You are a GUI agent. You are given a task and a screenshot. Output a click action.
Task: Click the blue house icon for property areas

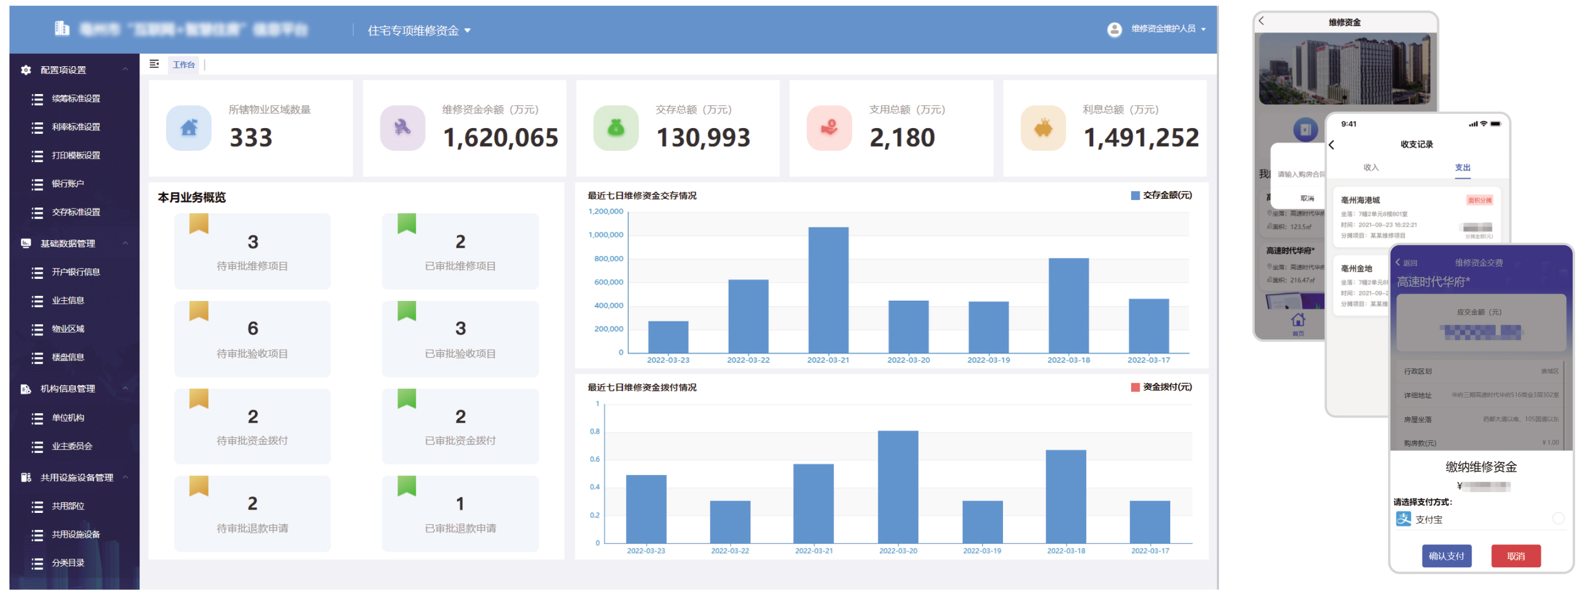click(x=188, y=128)
